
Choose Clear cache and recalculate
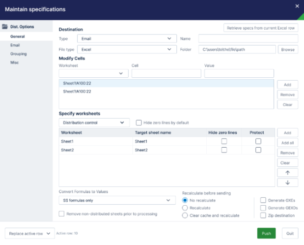coord(185,215)
